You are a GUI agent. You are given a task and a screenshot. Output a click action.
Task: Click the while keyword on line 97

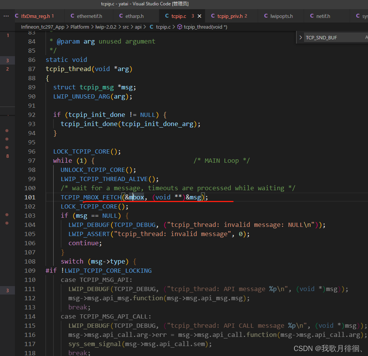click(x=62, y=161)
